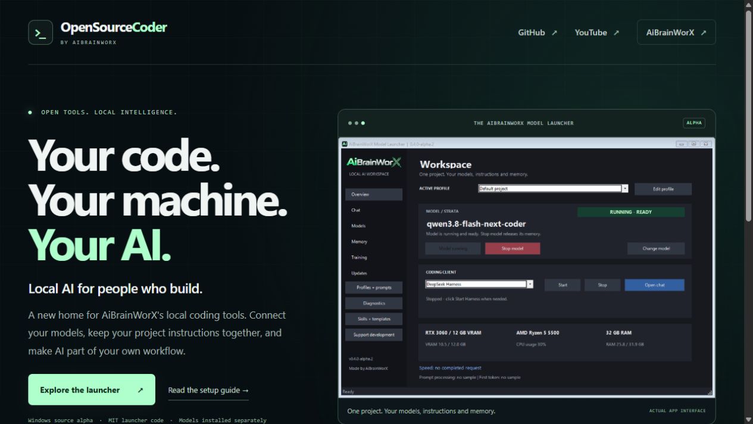Click the Change model button
The image size is (753, 424).
coord(656,248)
